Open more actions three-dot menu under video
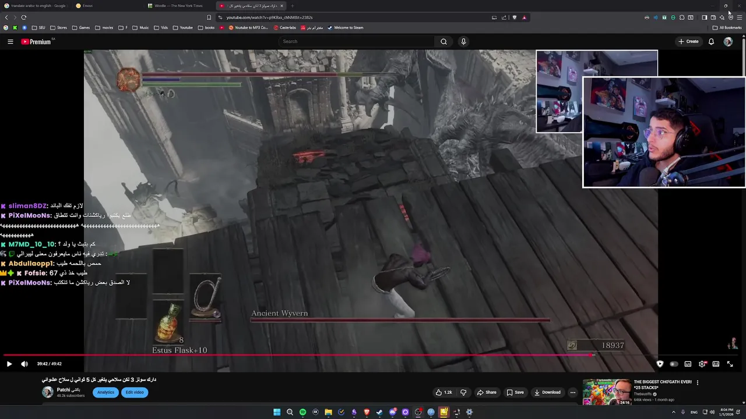 coord(572,392)
